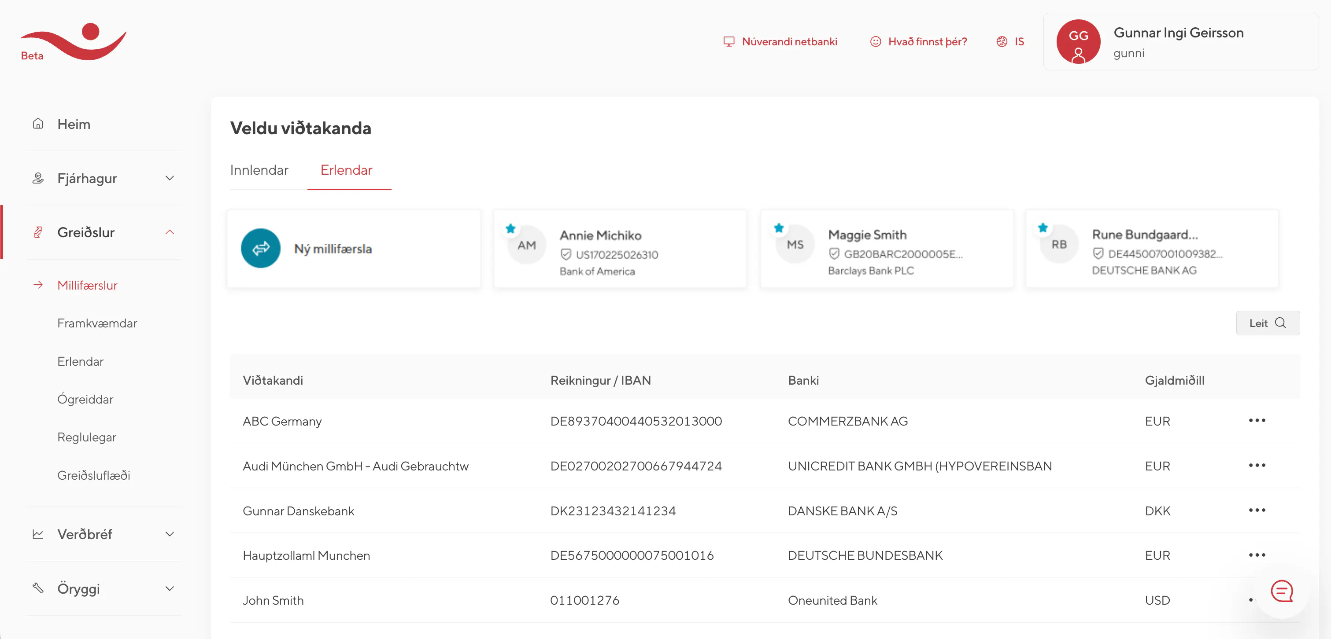Expand the Fjárhagur sidebar section
This screenshot has width=1331, height=639.
(170, 178)
